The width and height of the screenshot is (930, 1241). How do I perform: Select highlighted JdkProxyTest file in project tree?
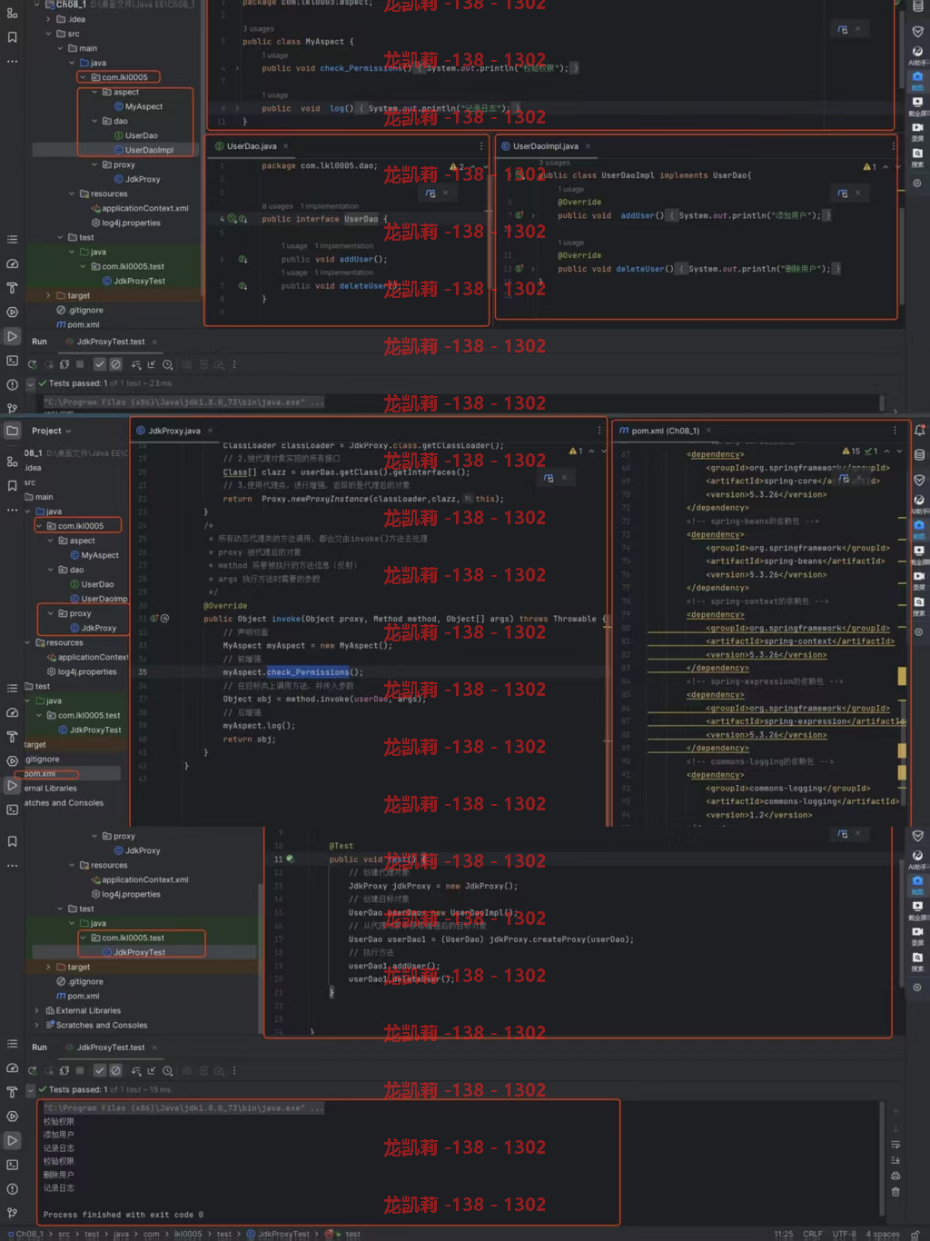(139, 952)
